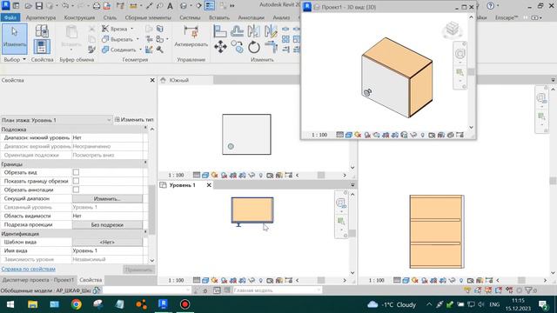Image resolution: width=557 pixels, height=313 pixels.
Task: Select the Copy tool in Modify panel
Action: 237,47
